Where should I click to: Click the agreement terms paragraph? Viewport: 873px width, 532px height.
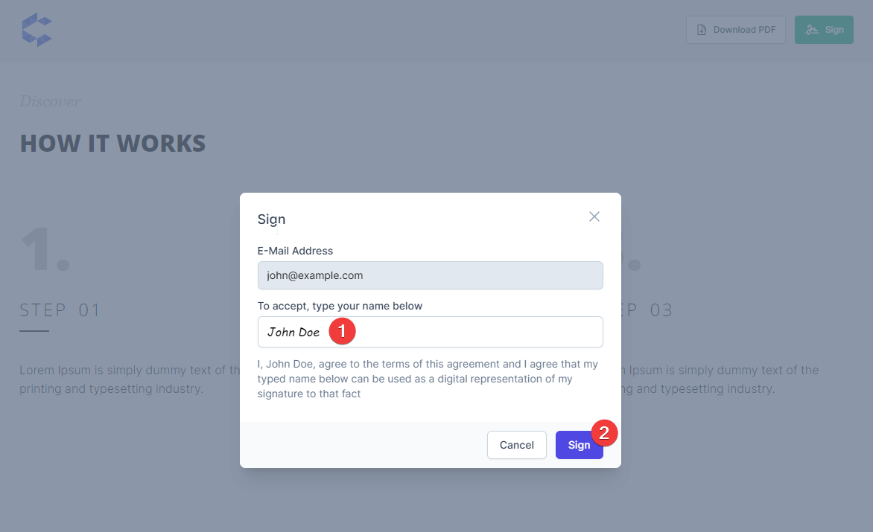coord(428,379)
